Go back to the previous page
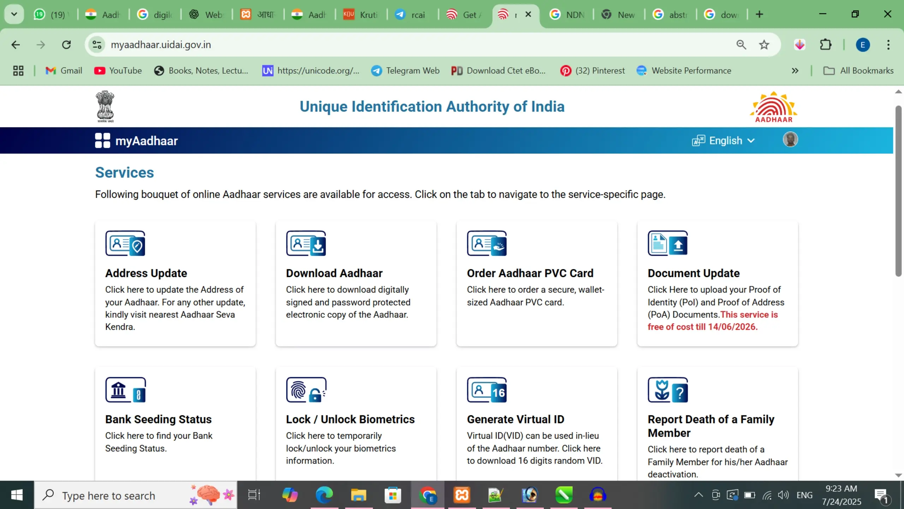 [x=16, y=45]
